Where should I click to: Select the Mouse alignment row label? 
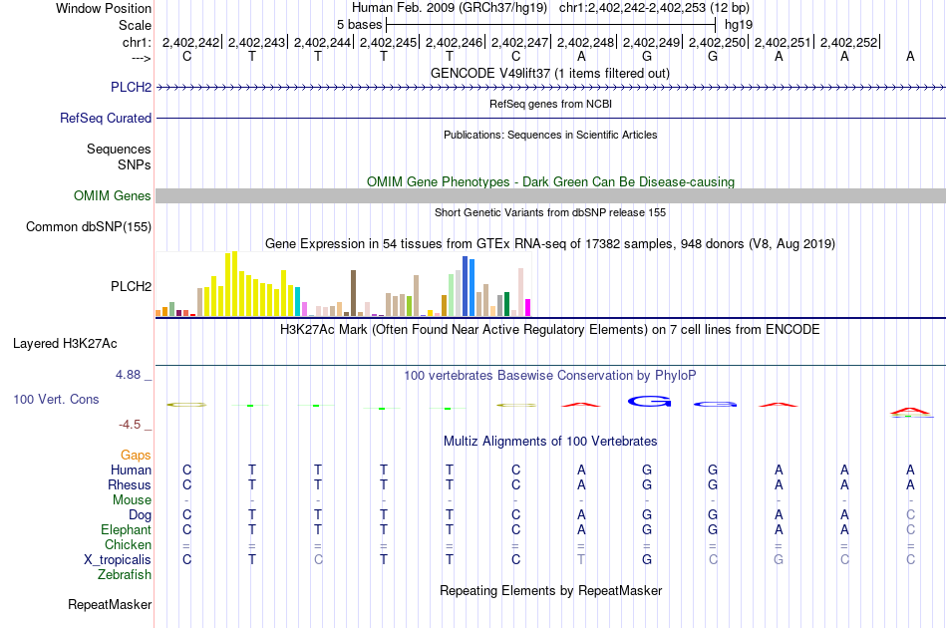point(132,500)
